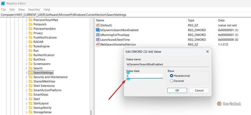Expand the Security and Maintenance key
Viewport: 251px width, 115px height.
(26, 77)
